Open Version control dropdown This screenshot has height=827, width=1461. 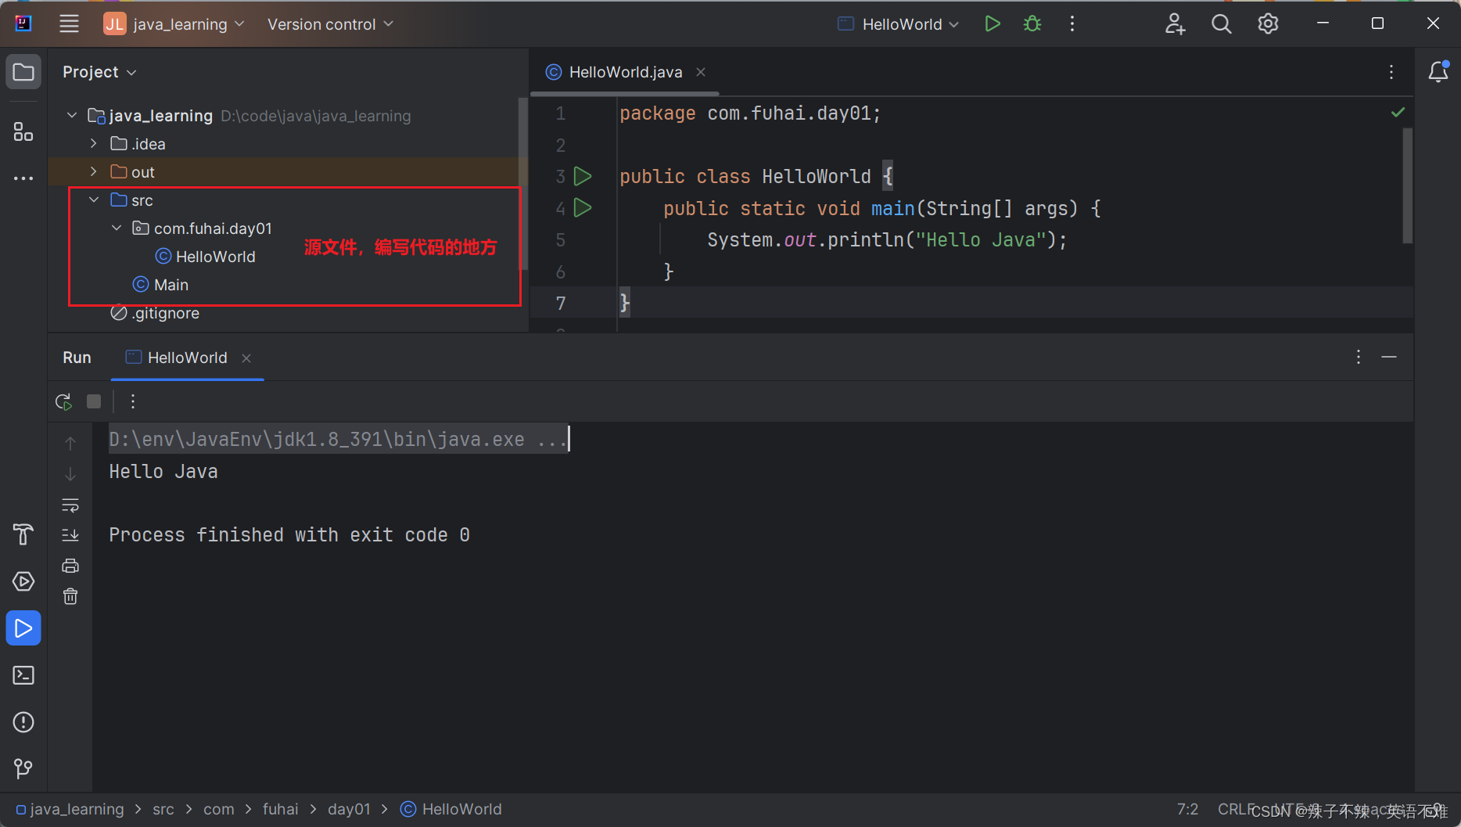[330, 24]
